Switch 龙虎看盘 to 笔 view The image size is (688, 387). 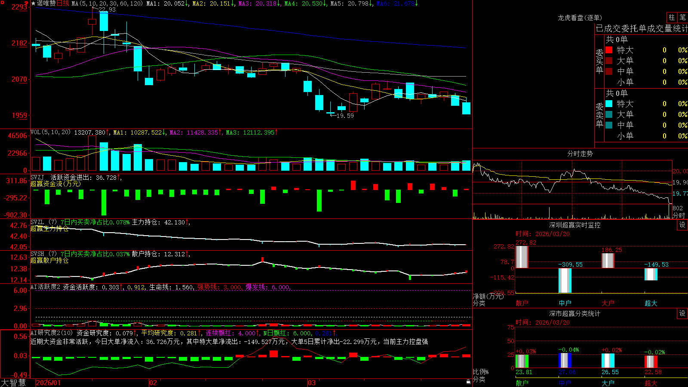pyautogui.click(x=683, y=17)
